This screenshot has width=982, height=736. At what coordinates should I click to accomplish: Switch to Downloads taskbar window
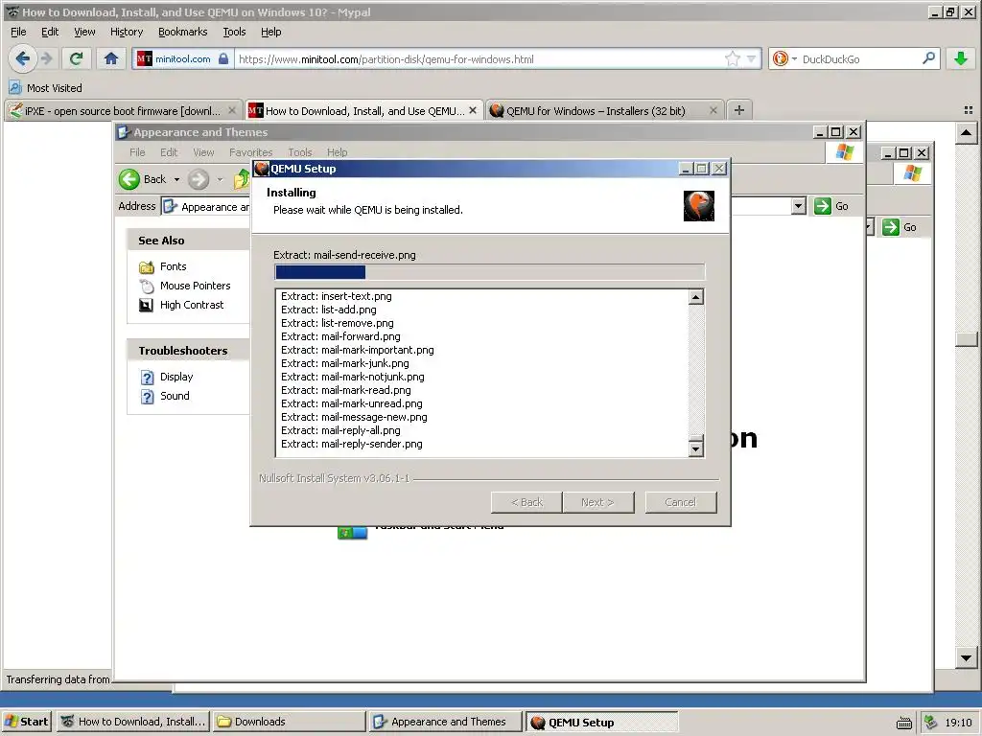click(x=289, y=722)
